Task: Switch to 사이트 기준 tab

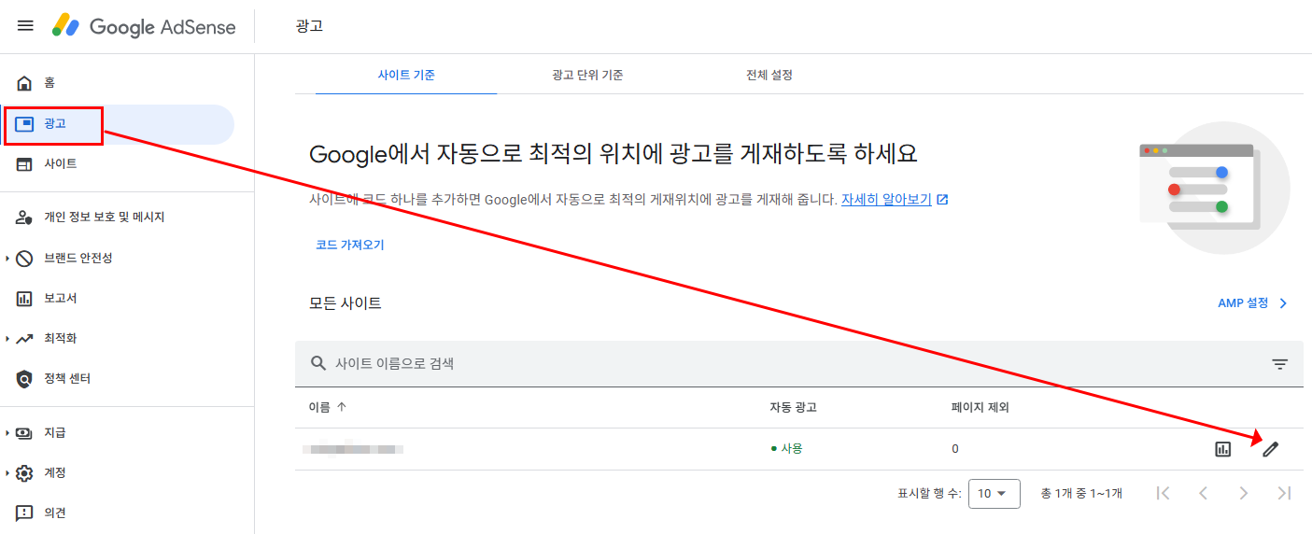Action: click(x=406, y=75)
